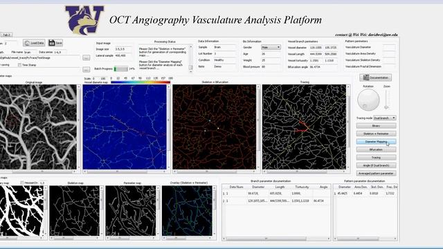Screen dimensions: 443x249
Task: Click the Lot Number input field
Action: click(224, 53)
